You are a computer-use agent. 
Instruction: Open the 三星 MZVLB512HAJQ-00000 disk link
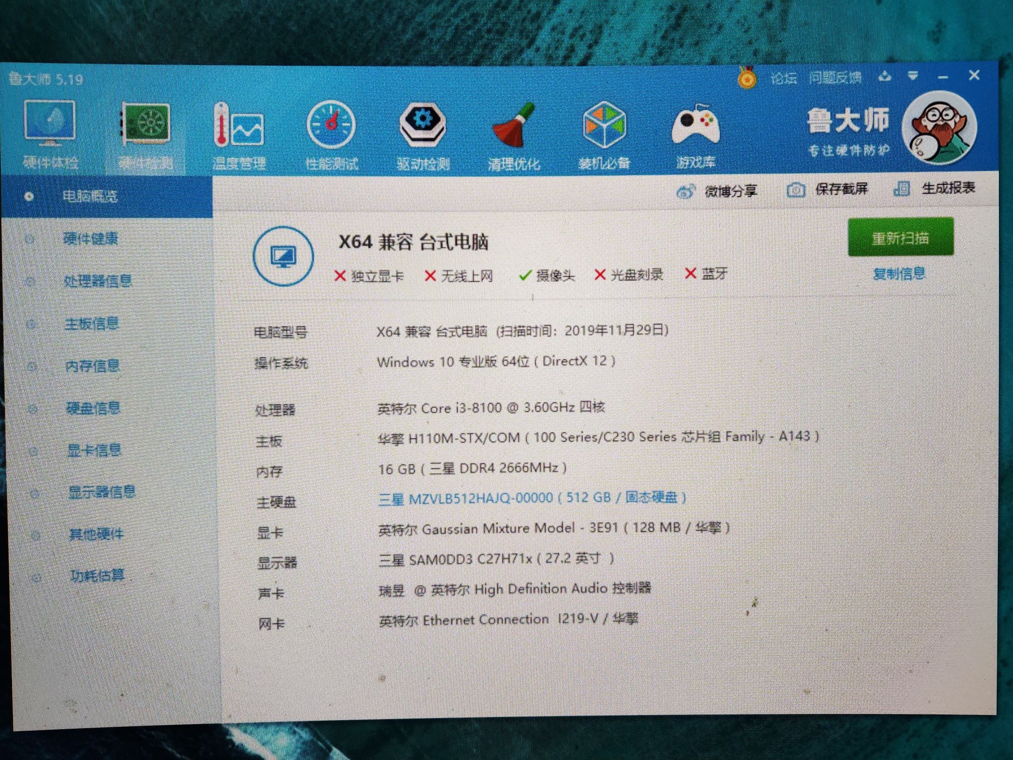pos(532,498)
